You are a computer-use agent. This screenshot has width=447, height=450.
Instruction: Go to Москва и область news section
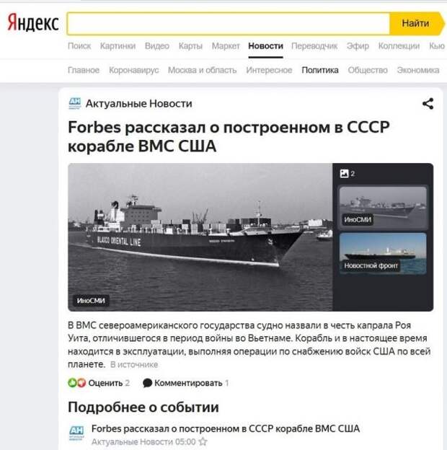pyautogui.click(x=203, y=70)
